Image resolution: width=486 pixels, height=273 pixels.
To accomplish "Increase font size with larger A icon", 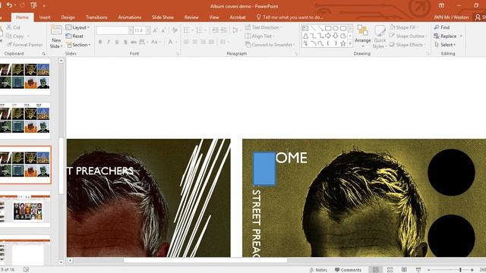I will (155, 30).
